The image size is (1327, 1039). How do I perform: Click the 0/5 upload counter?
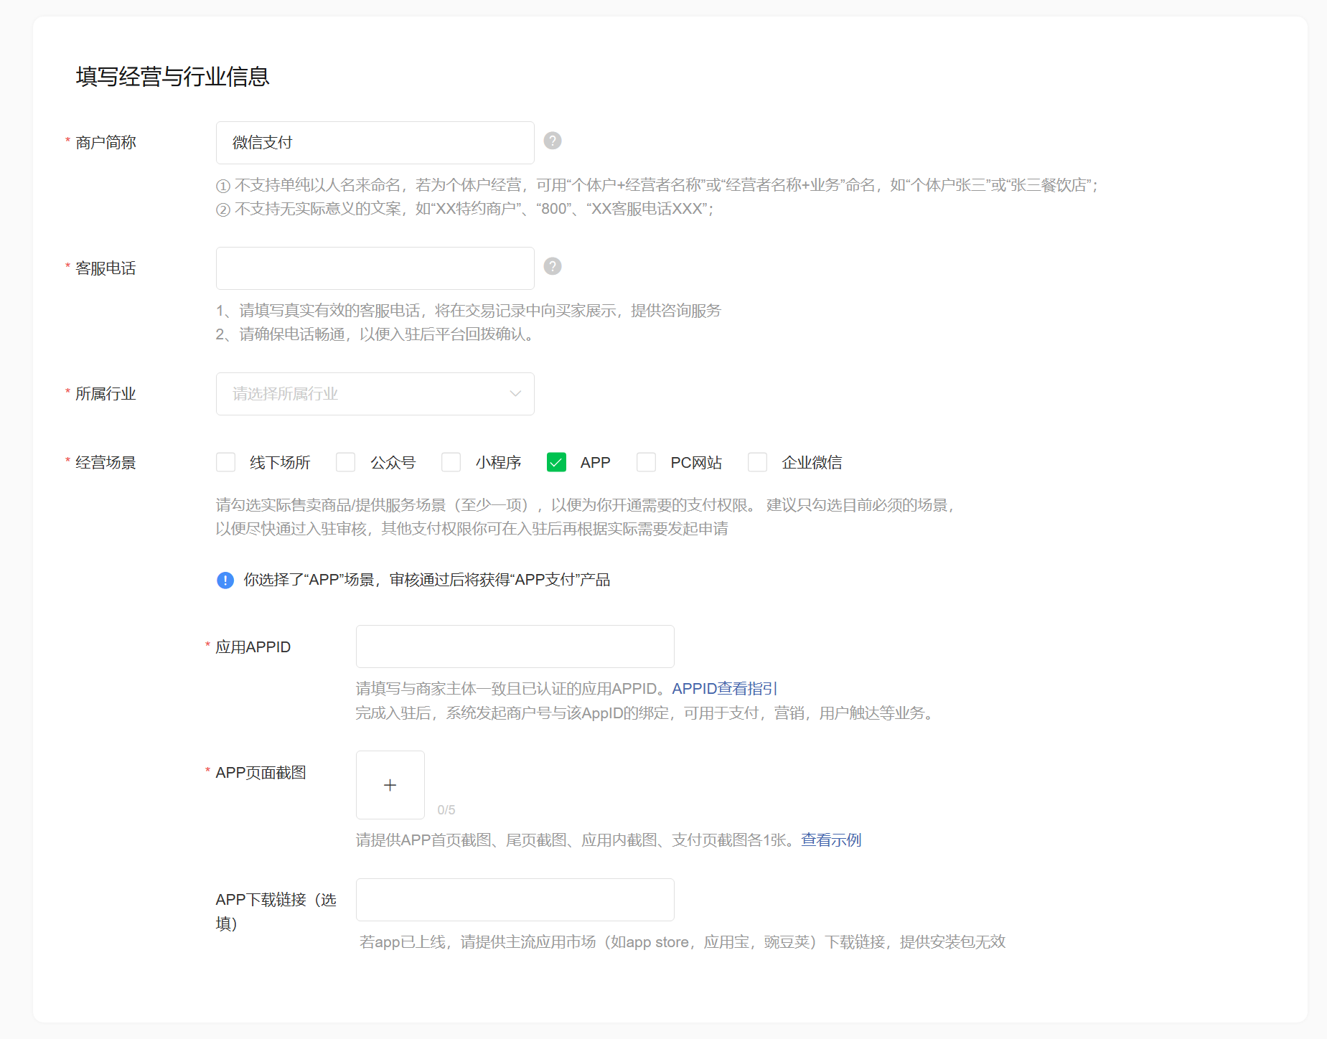click(446, 810)
